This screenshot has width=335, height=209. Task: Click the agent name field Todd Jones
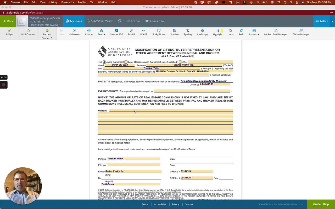131,184
